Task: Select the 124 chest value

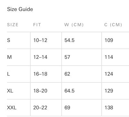Action: [109, 74]
